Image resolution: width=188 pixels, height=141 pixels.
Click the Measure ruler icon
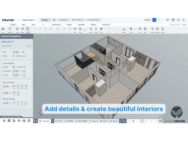click(x=124, y=29)
